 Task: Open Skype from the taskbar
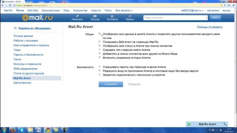pyautogui.click(x=21, y=130)
